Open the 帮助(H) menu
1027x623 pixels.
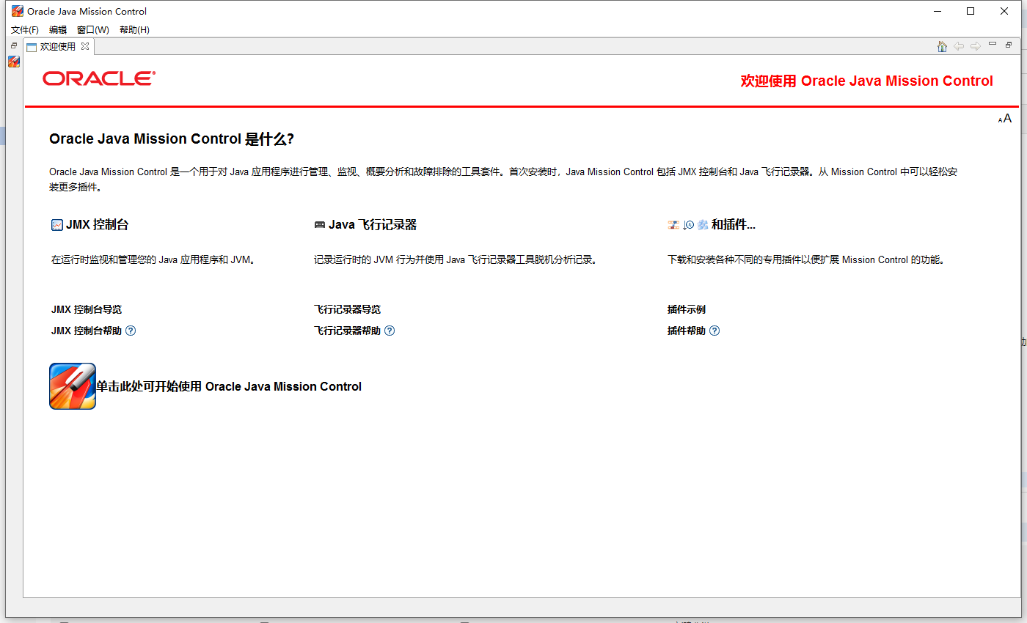[134, 30]
